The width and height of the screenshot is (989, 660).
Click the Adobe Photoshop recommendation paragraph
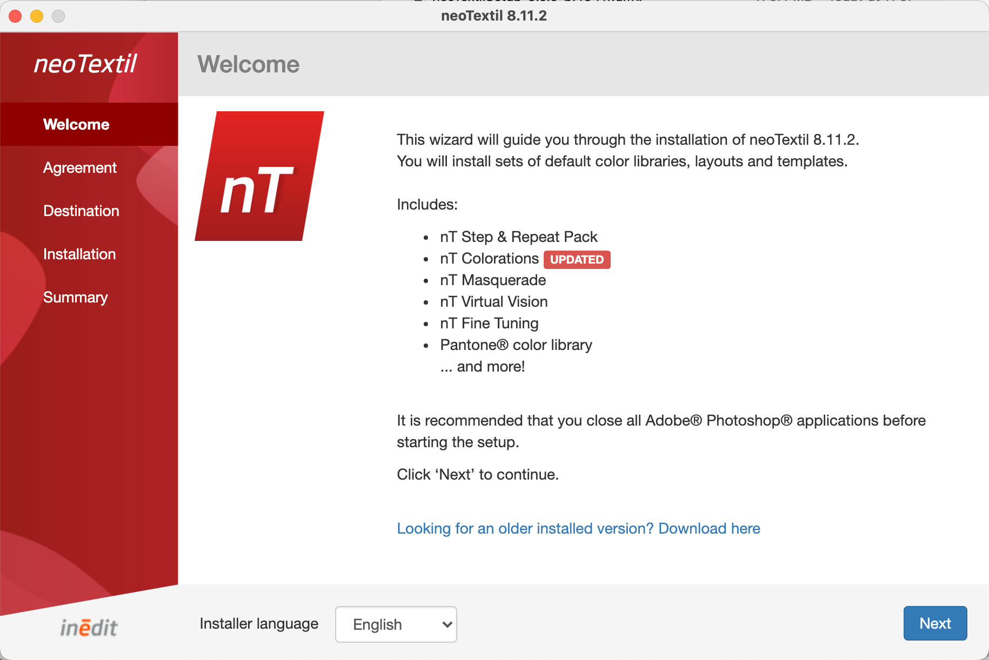click(661, 431)
